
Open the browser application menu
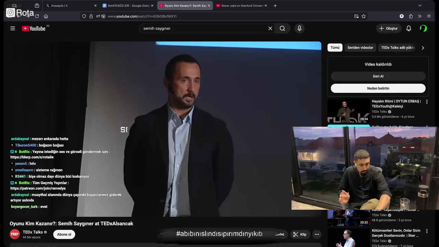click(429, 16)
